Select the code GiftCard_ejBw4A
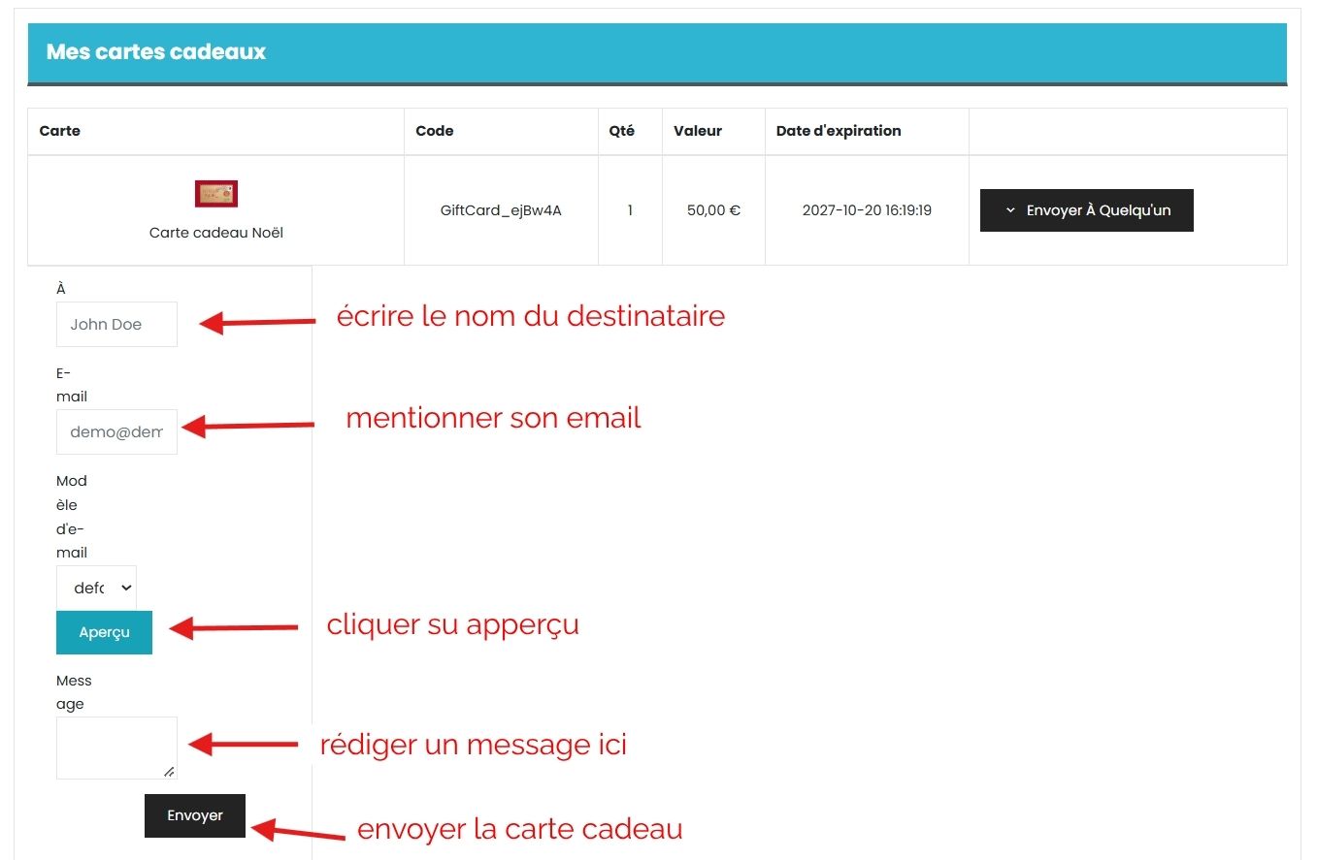 coord(501,209)
